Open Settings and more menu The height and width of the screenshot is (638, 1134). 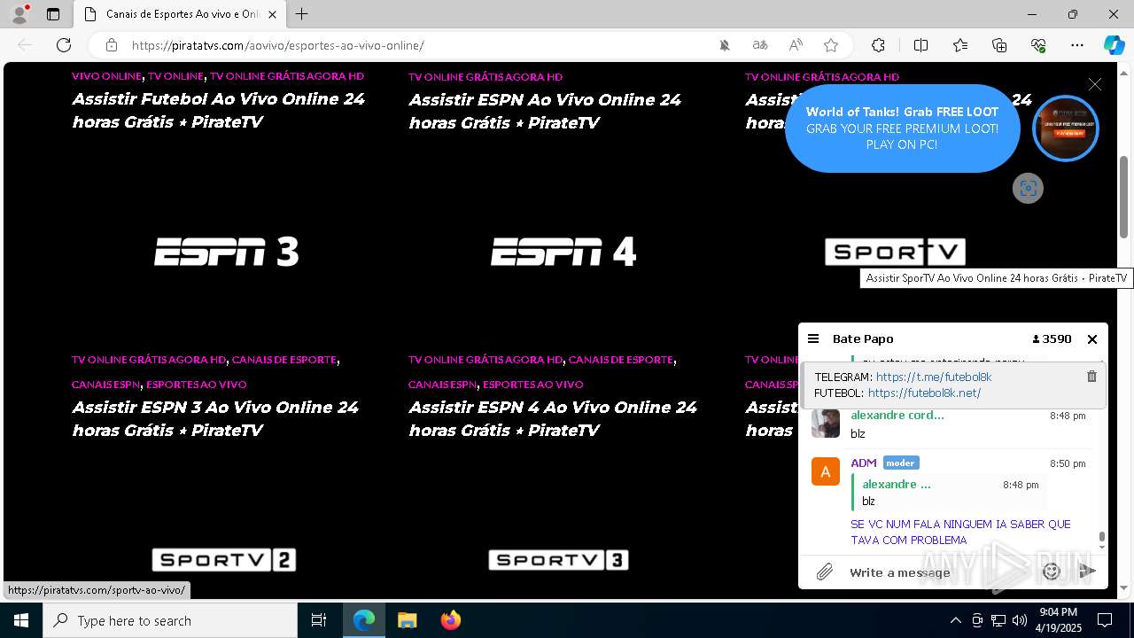(x=1077, y=45)
